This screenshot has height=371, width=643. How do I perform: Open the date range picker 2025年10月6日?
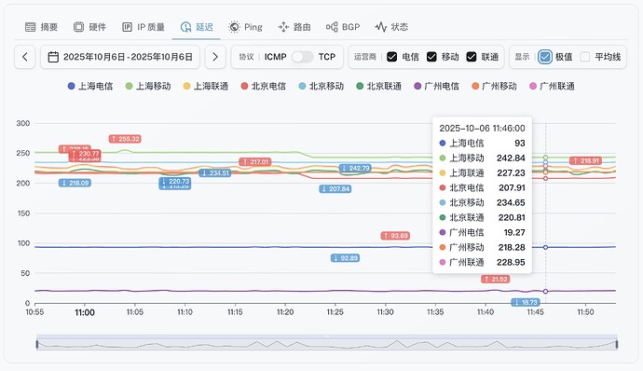click(x=120, y=57)
